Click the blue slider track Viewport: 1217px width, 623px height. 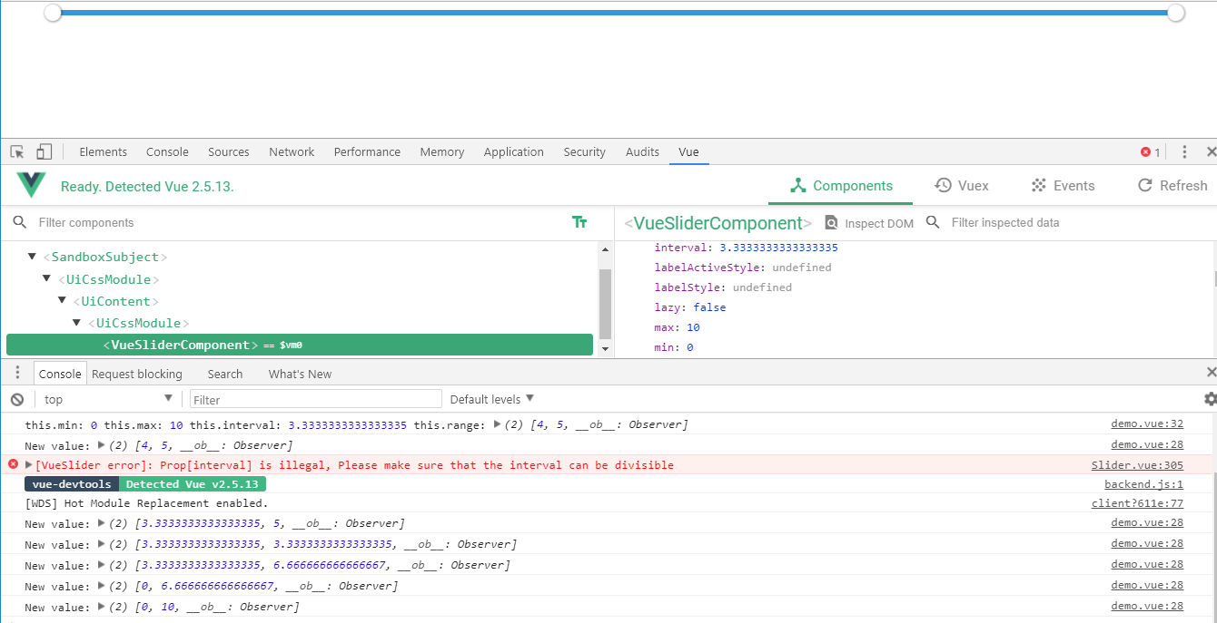pyautogui.click(x=614, y=13)
